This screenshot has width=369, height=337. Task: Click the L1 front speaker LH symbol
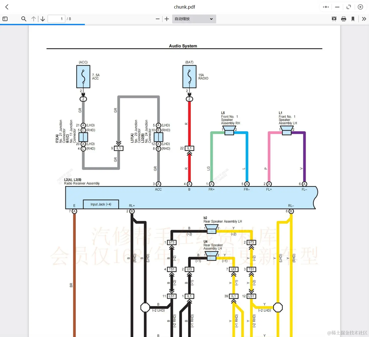(287, 131)
